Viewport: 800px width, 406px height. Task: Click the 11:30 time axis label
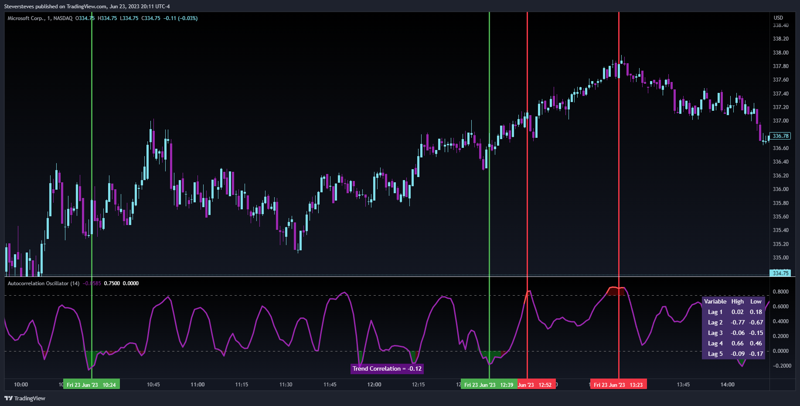coord(286,385)
